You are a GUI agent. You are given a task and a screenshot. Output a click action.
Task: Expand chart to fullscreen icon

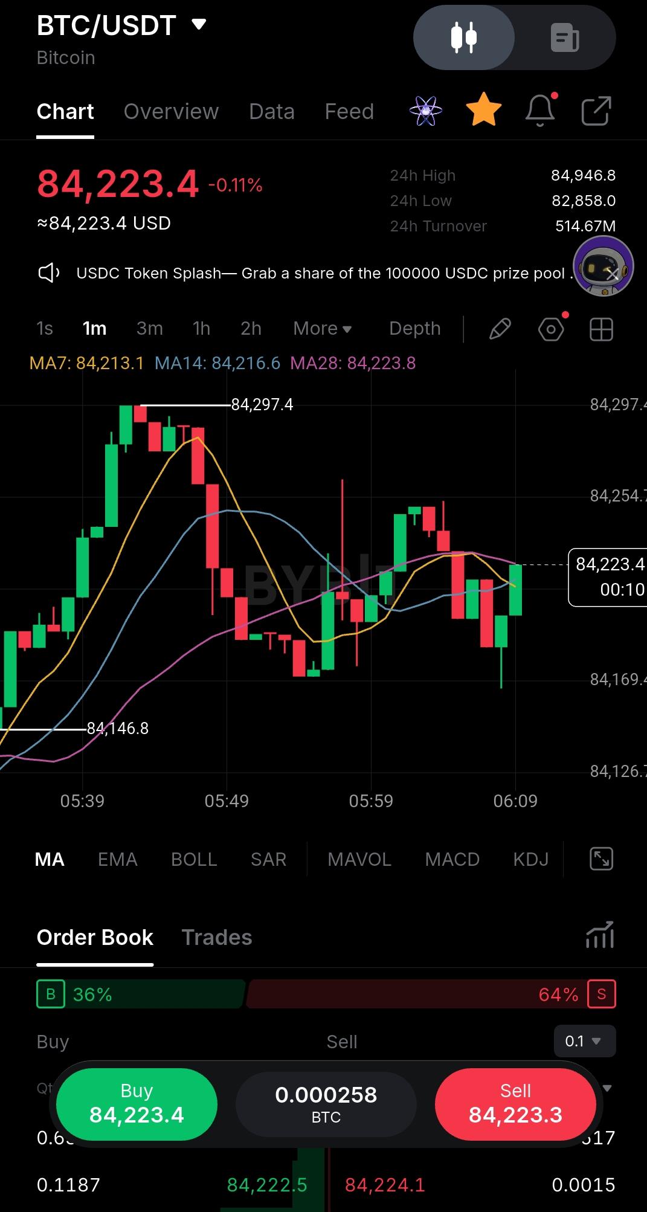pos(601,859)
